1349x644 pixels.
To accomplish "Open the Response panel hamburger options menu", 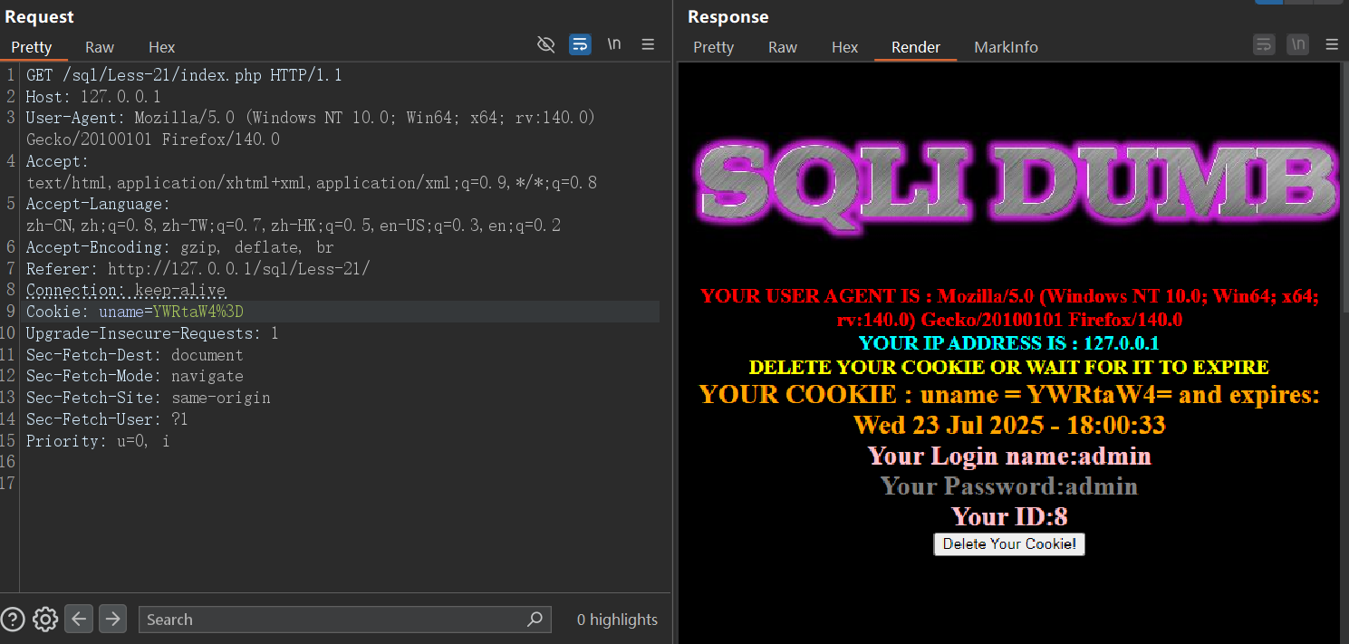I will pos(1331,44).
